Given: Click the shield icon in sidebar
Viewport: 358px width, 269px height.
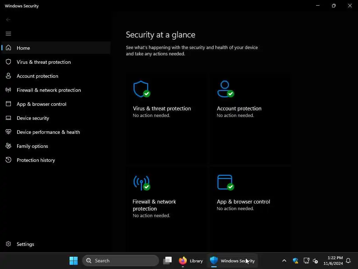Looking at the screenshot, I should (8, 62).
